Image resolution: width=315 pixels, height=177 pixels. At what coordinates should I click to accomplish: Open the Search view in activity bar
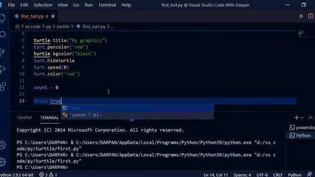[3, 34]
